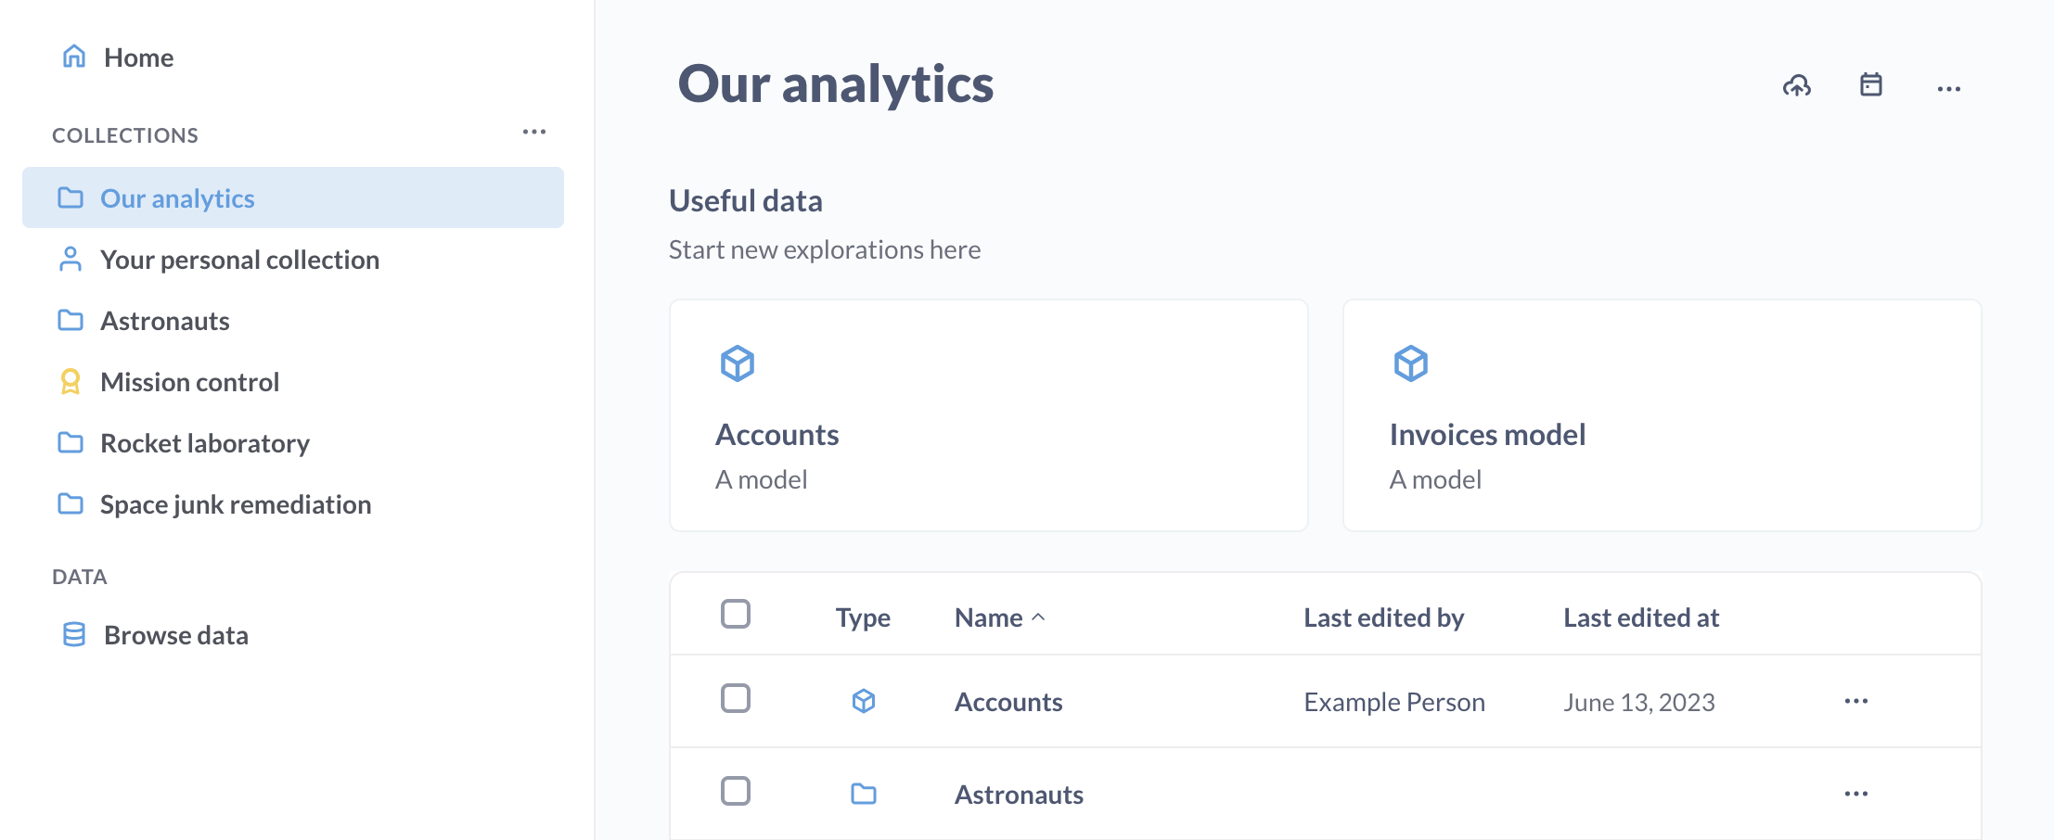
Task: Open the Accounts row actions menu
Action: pos(1856,701)
